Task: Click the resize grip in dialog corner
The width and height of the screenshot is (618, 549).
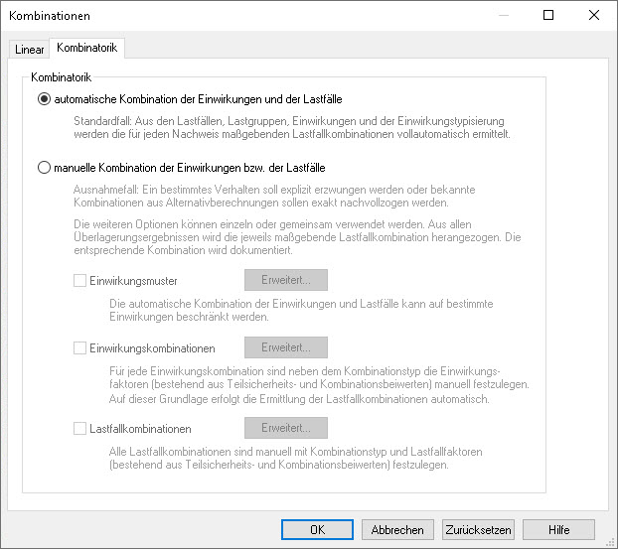Action: point(610,542)
